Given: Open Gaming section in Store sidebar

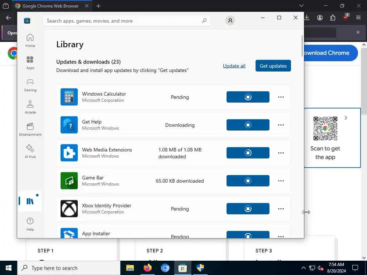Looking at the screenshot, I should click(x=30, y=85).
